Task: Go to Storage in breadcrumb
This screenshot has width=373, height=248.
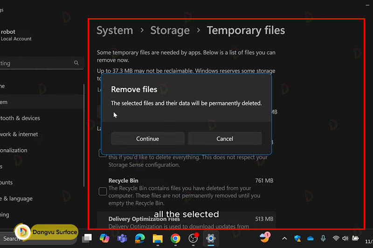Action: 170,31
